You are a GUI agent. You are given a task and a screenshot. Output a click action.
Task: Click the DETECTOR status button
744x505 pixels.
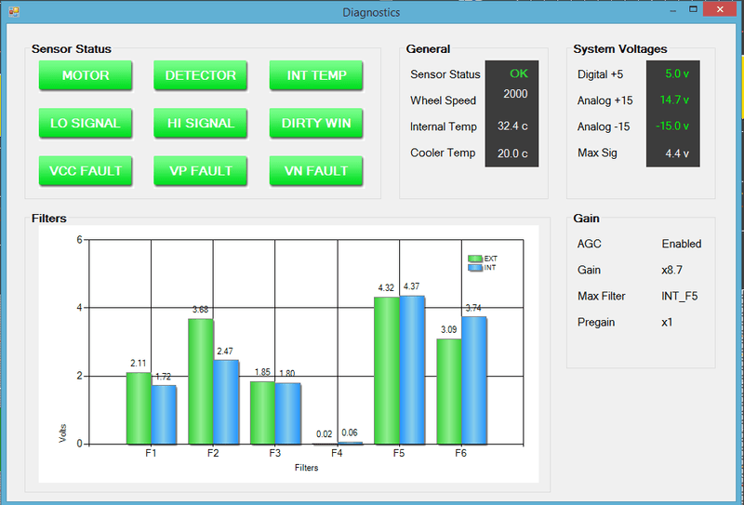pyautogui.click(x=200, y=75)
